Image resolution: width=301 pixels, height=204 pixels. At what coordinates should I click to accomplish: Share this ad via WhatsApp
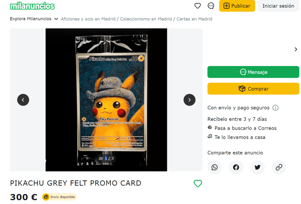pyautogui.click(x=215, y=167)
